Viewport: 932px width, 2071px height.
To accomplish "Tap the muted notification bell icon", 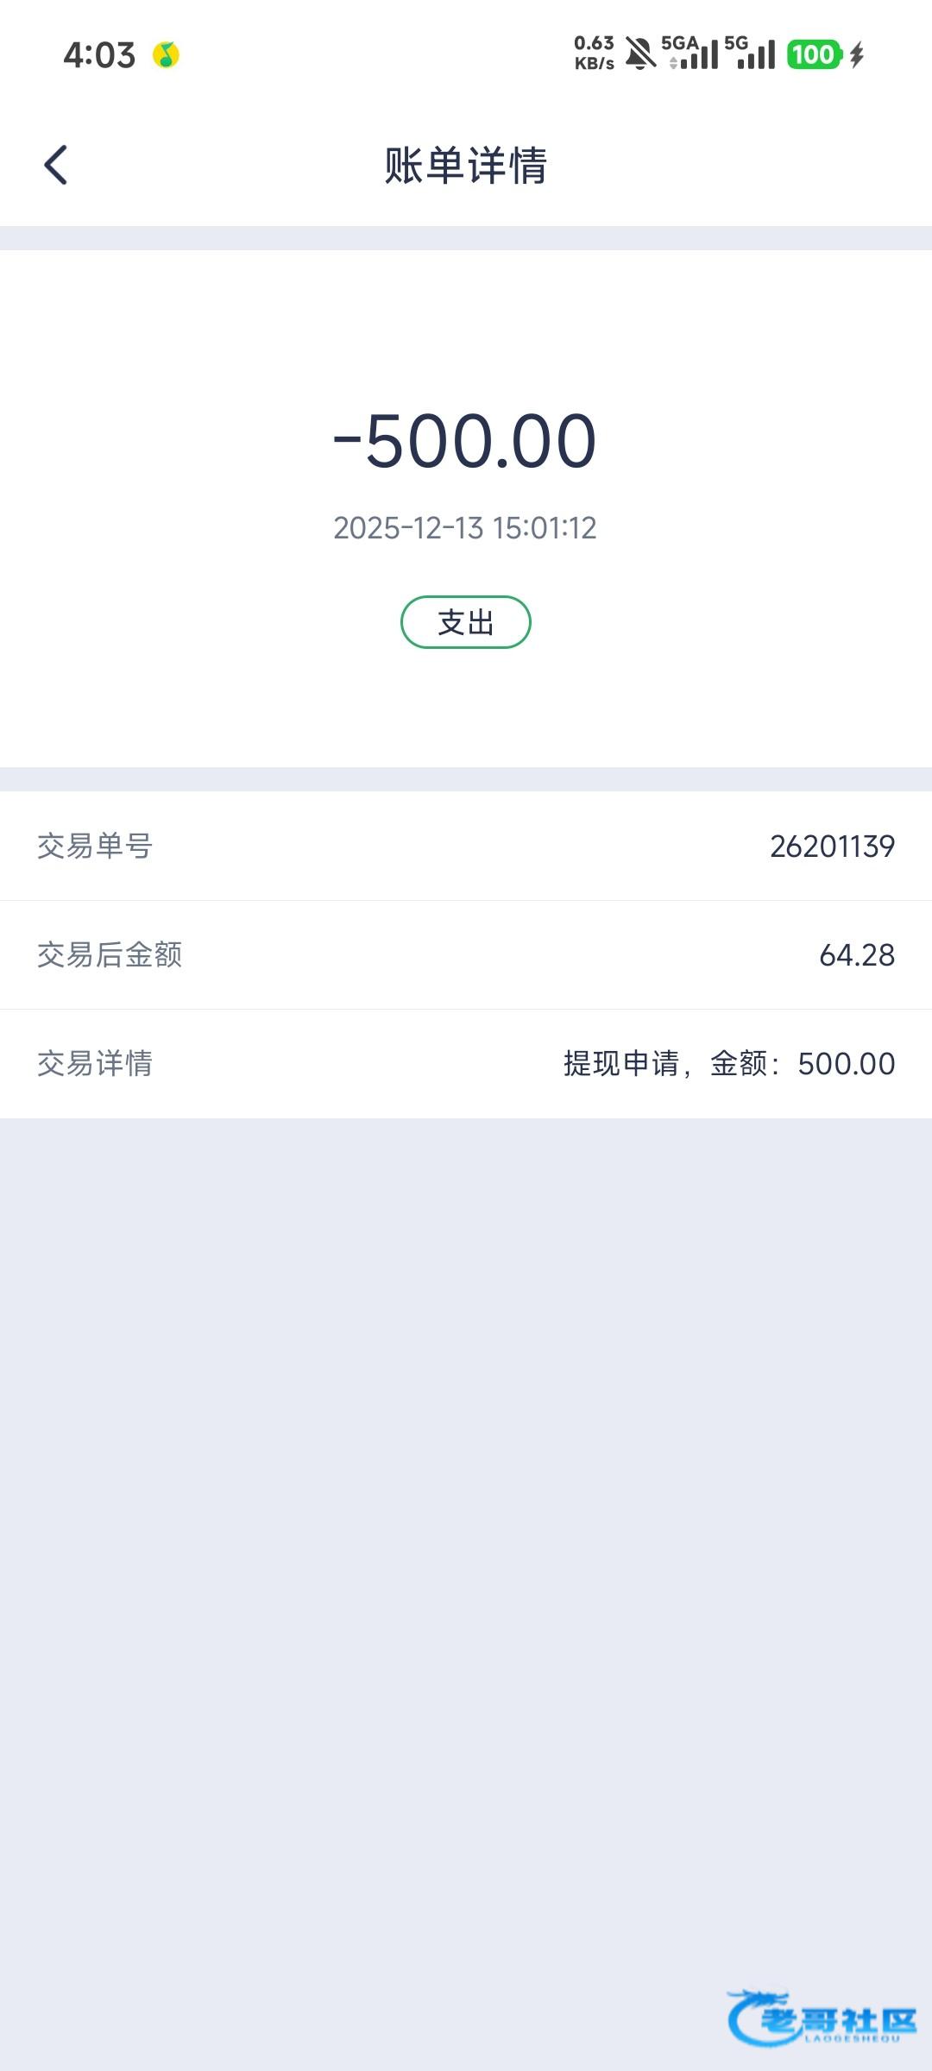I will tap(639, 54).
